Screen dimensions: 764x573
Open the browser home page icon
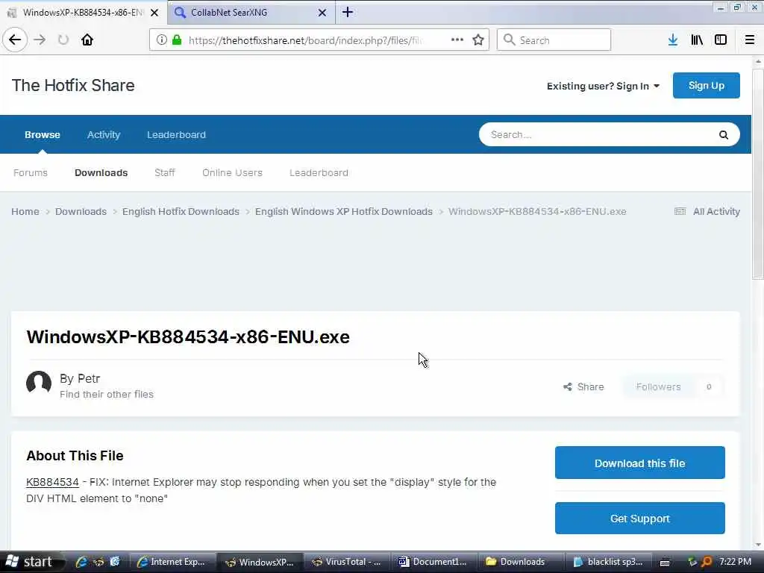click(x=87, y=40)
